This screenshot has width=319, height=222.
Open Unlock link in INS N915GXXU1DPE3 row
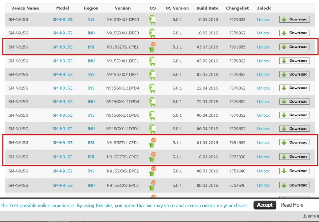[x=263, y=20]
